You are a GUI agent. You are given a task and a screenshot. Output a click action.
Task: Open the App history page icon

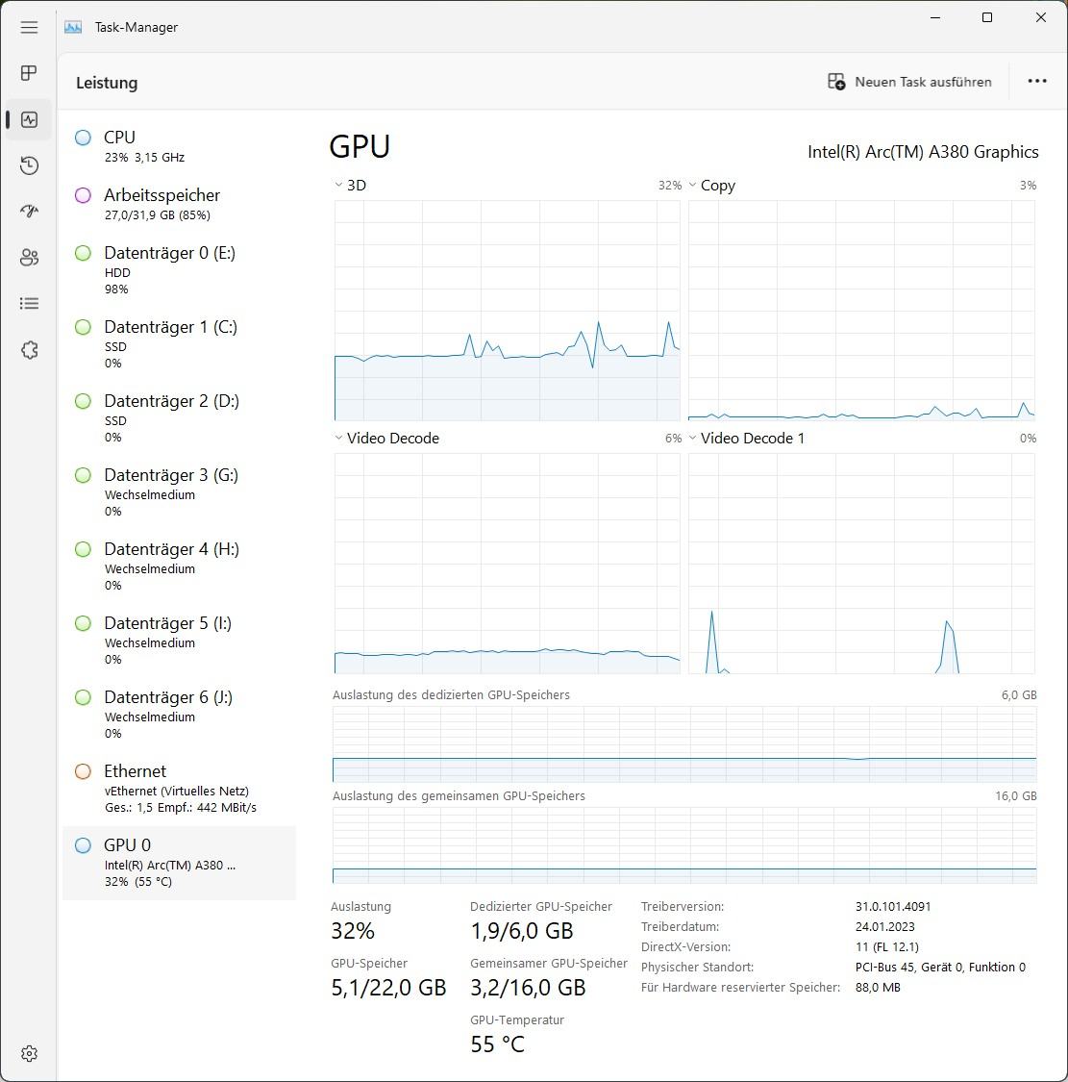(x=29, y=166)
